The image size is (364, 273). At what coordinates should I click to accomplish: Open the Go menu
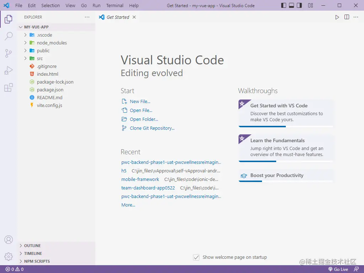coord(84,6)
